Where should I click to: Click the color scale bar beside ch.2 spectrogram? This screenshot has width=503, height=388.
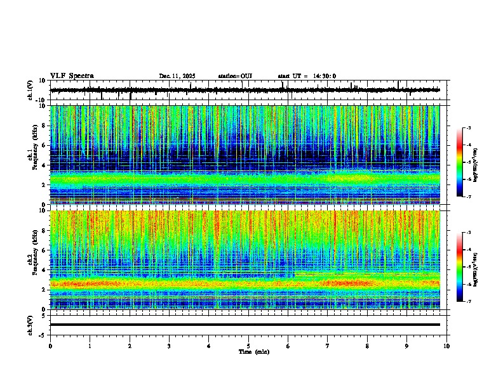coord(460,267)
